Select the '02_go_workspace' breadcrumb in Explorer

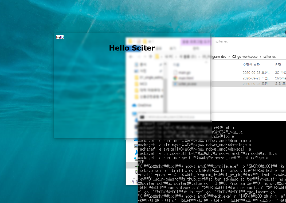tap(245, 57)
